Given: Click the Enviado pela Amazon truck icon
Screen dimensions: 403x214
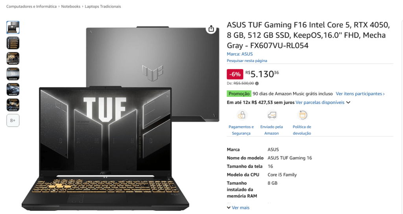Looking at the screenshot, I should [272, 115].
